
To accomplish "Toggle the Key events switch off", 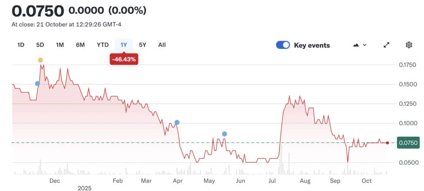I will coord(283,45).
